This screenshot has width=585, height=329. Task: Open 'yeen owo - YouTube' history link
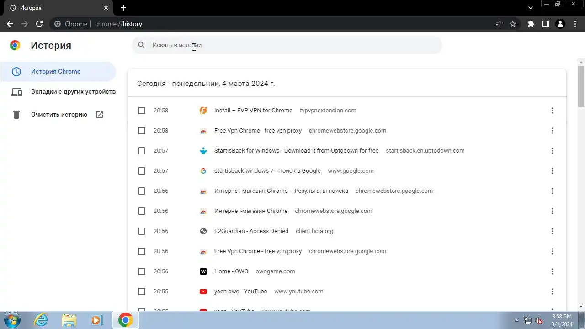click(x=240, y=292)
